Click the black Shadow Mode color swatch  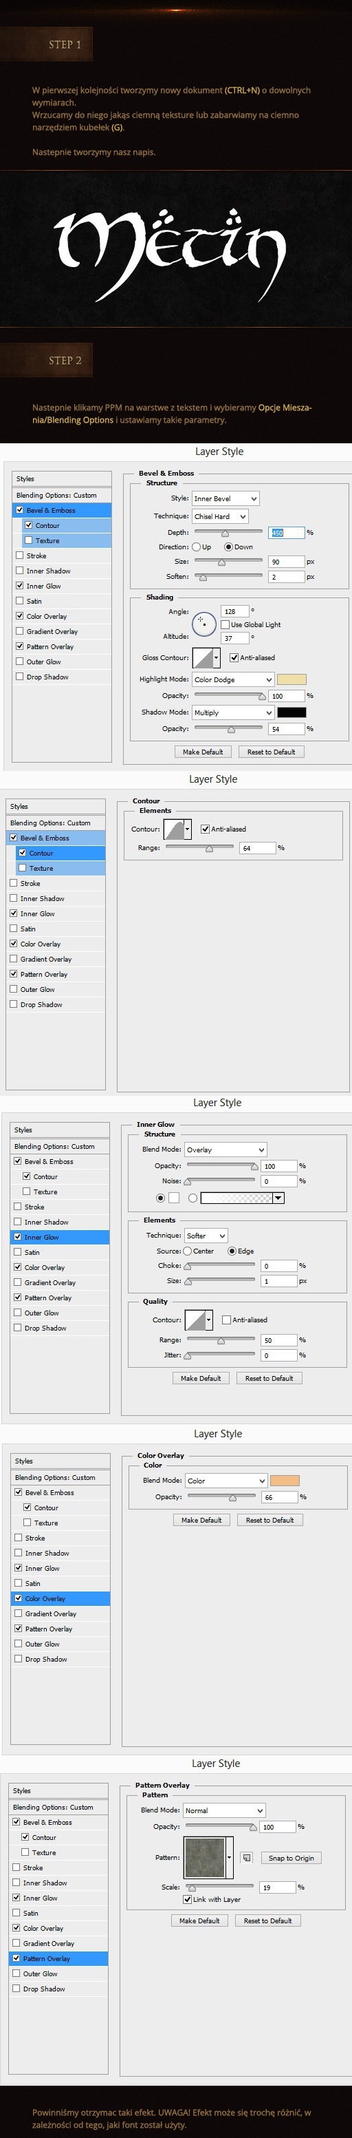tap(291, 712)
